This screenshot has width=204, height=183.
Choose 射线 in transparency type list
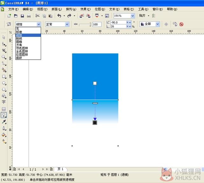tap(28, 39)
